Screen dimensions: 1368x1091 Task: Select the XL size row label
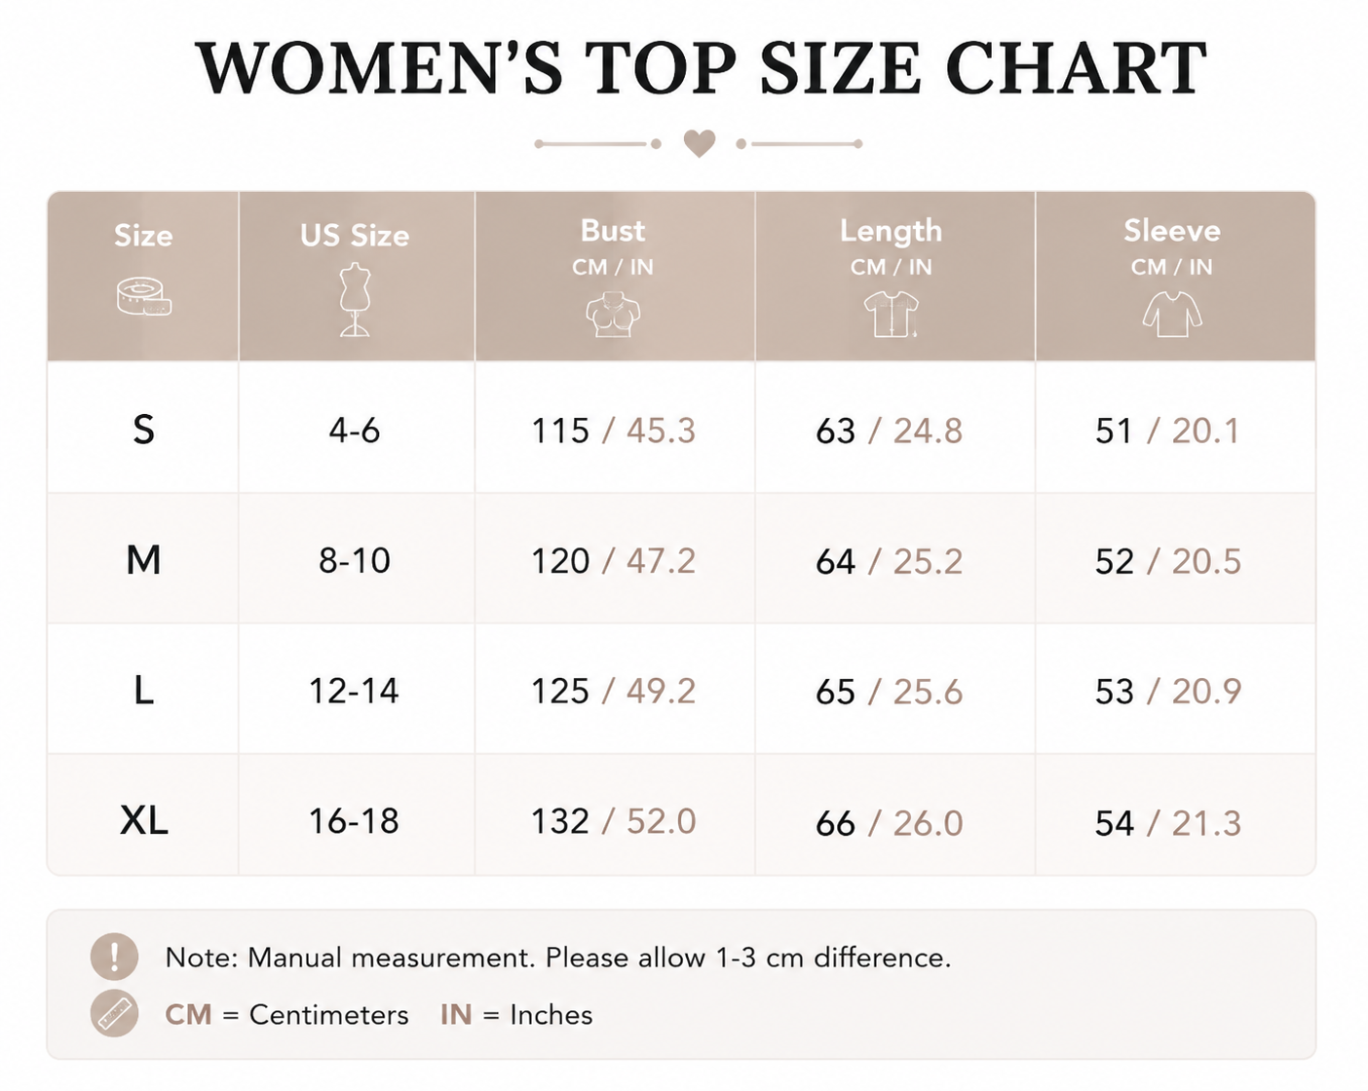click(x=144, y=821)
